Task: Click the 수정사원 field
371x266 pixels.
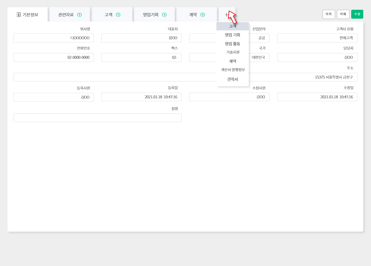Action: pos(229,97)
